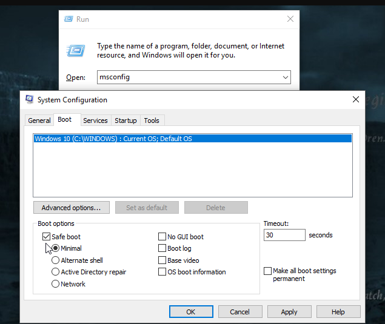Viewport: 385px width, 324px height.
Task: Click the Timeout seconds input field
Action: [284, 235]
